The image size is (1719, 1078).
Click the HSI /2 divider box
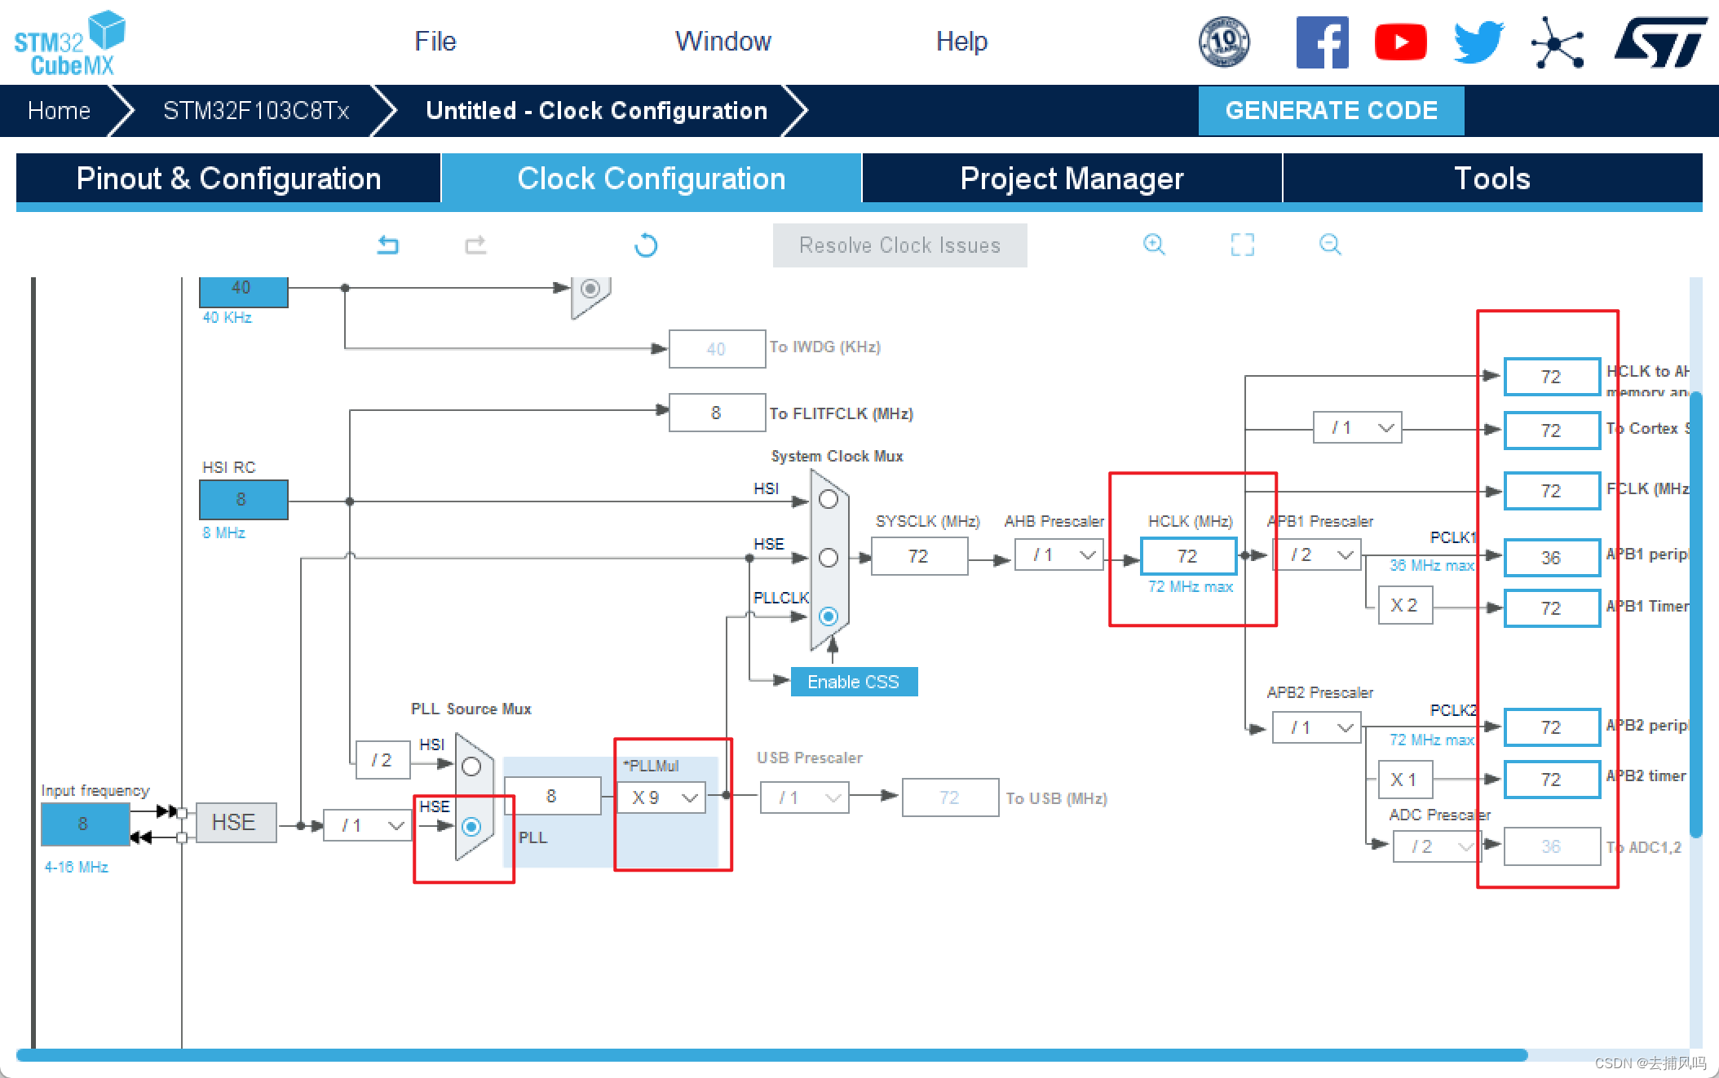tap(382, 760)
